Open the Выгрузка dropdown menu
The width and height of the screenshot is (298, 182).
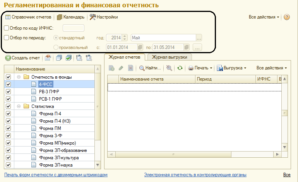click(x=231, y=68)
